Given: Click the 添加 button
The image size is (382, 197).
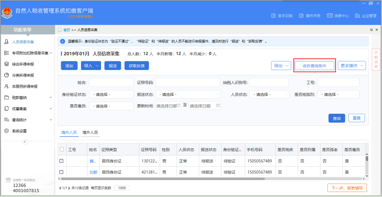Looking at the screenshot, I should point(69,66).
